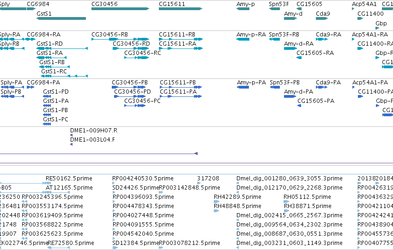Click the CG11400 gene label

pyautogui.click(x=370, y=14)
